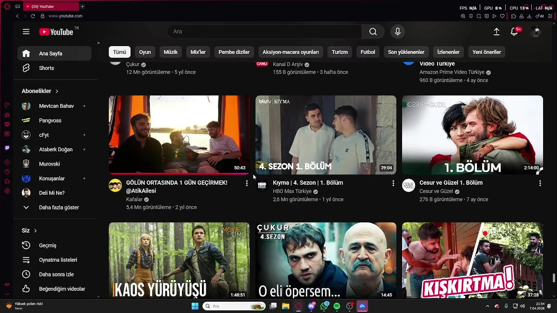Select the Oyun filter chip
Screen dimensions: 557x313
[x=145, y=52]
